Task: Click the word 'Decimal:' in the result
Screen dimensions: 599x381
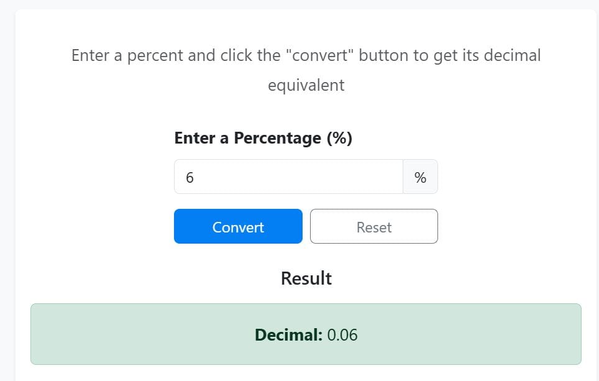Action: tap(288, 334)
